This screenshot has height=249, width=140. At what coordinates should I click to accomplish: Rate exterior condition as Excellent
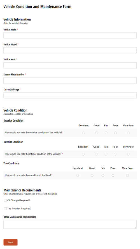click(x=83, y=133)
